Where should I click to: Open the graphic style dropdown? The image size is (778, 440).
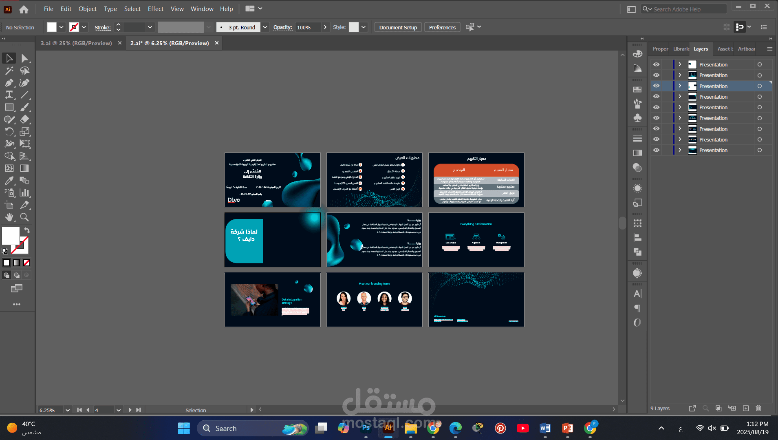coord(364,27)
